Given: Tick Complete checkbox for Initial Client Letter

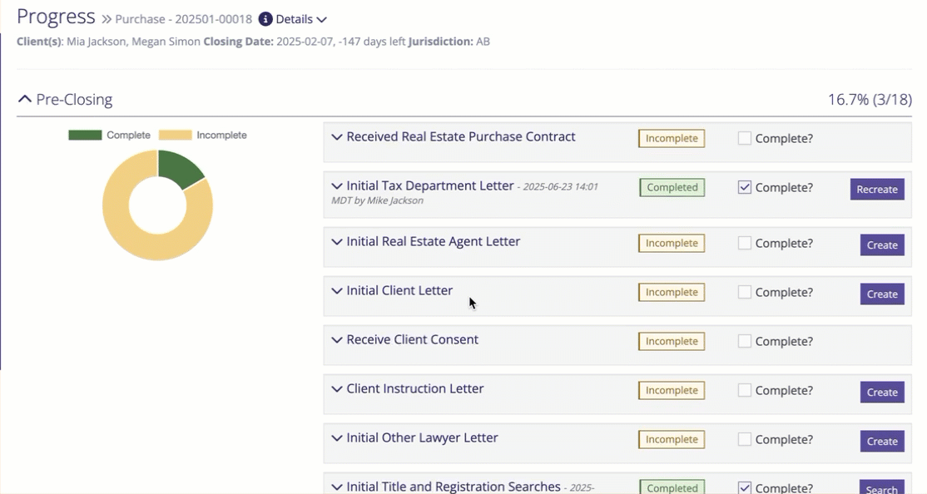Looking at the screenshot, I should [x=745, y=293].
